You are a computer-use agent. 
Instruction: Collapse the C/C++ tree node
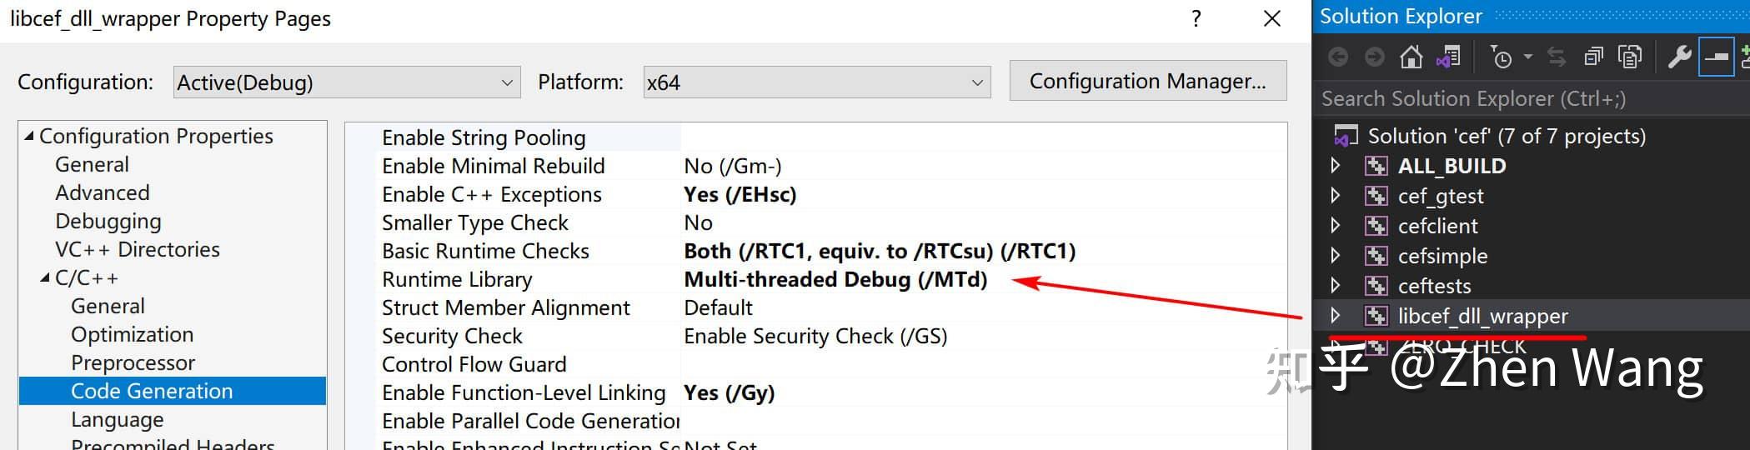[x=45, y=277]
